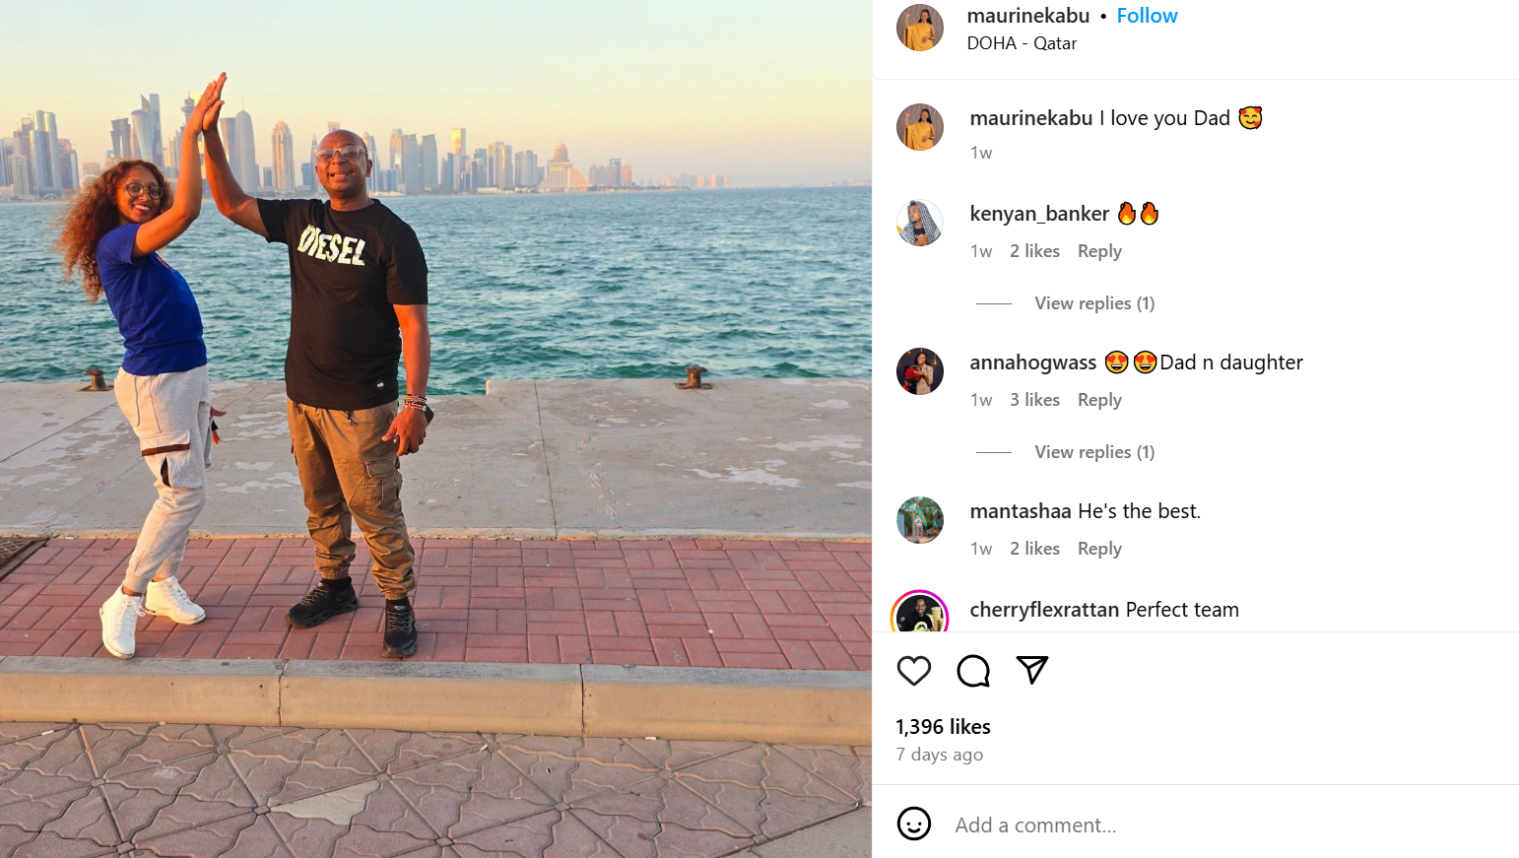Reply to mantashaa's comment
1519x858 pixels.
pyautogui.click(x=1099, y=549)
